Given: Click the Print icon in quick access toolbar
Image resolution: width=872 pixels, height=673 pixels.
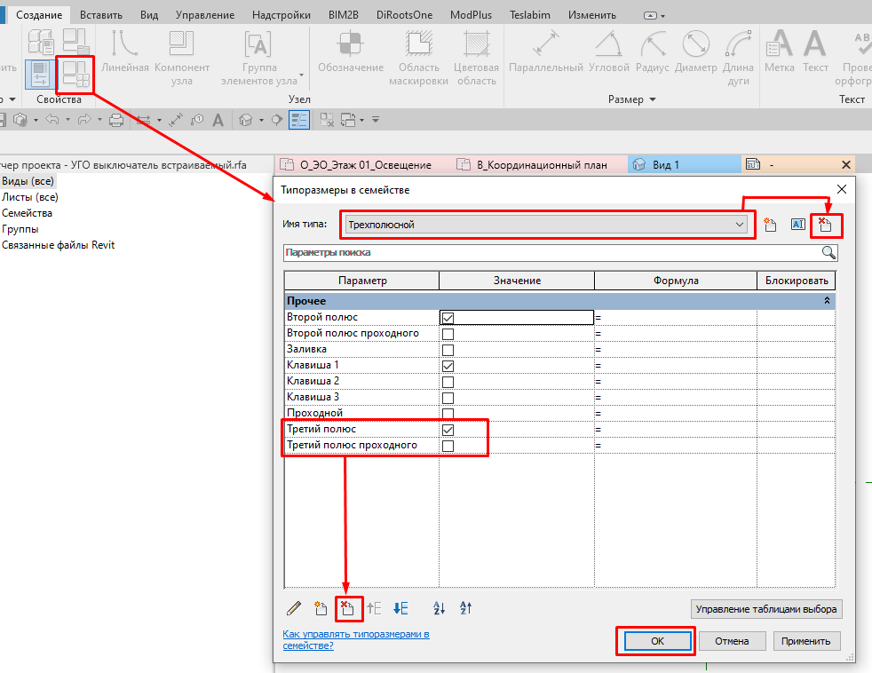Looking at the screenshot, I should (116, 120).
